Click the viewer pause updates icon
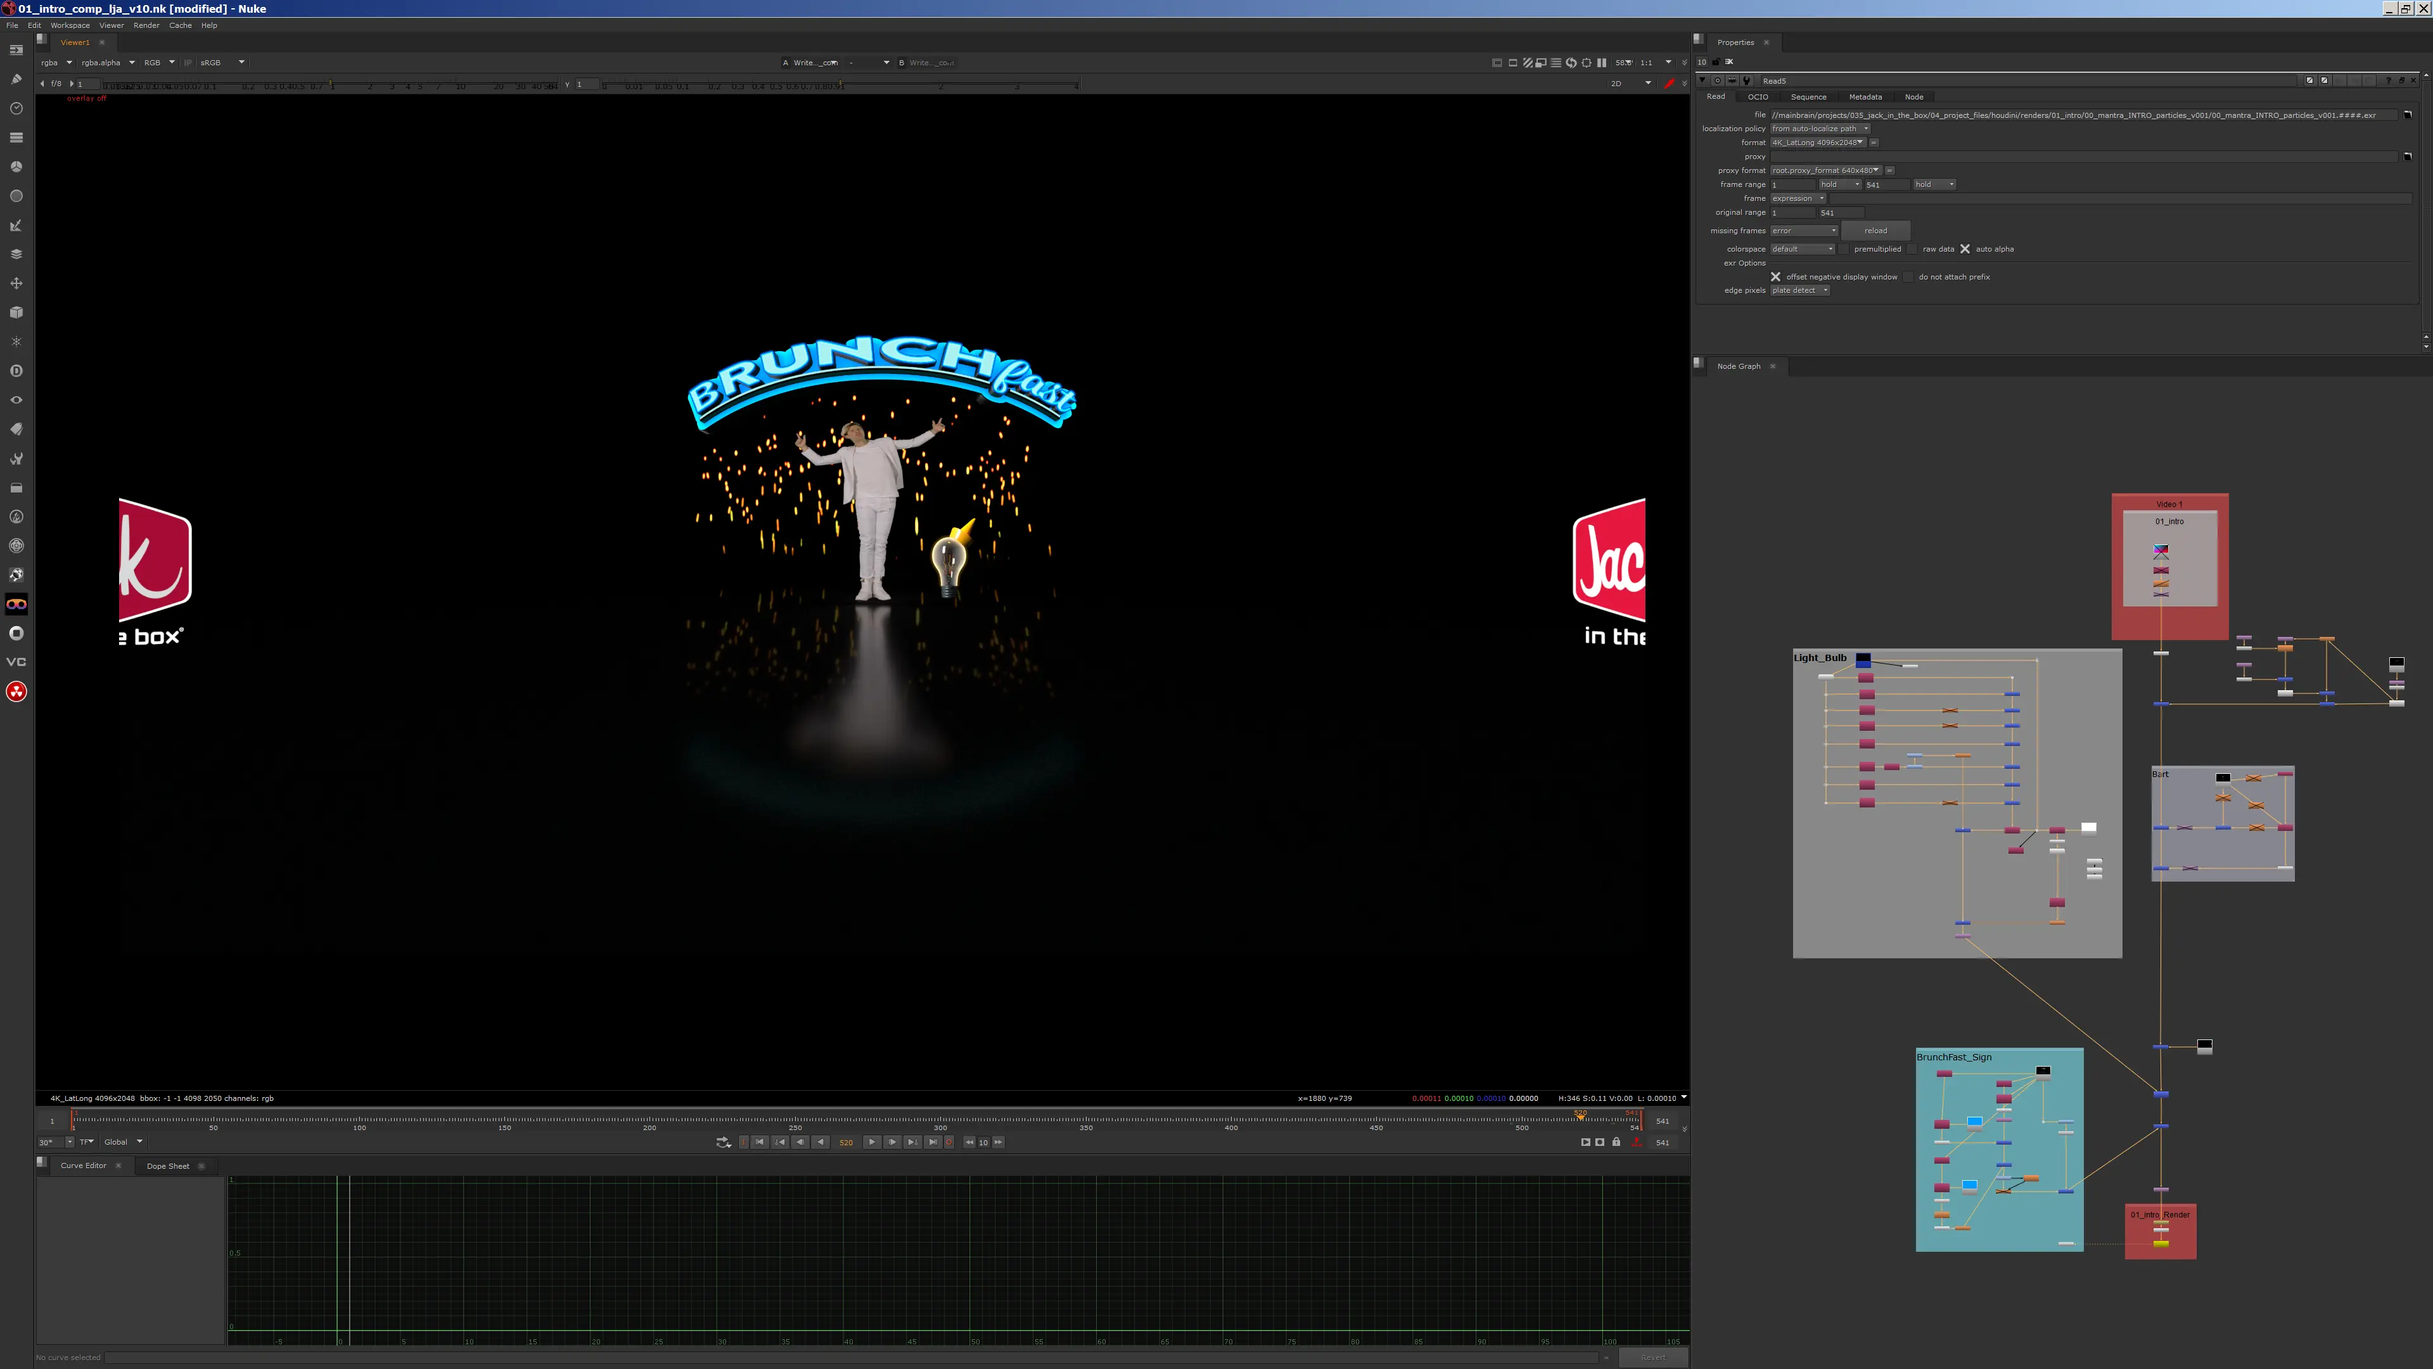The height and width of the screenshot is (1369, 2433). (x=1602, y=62)
